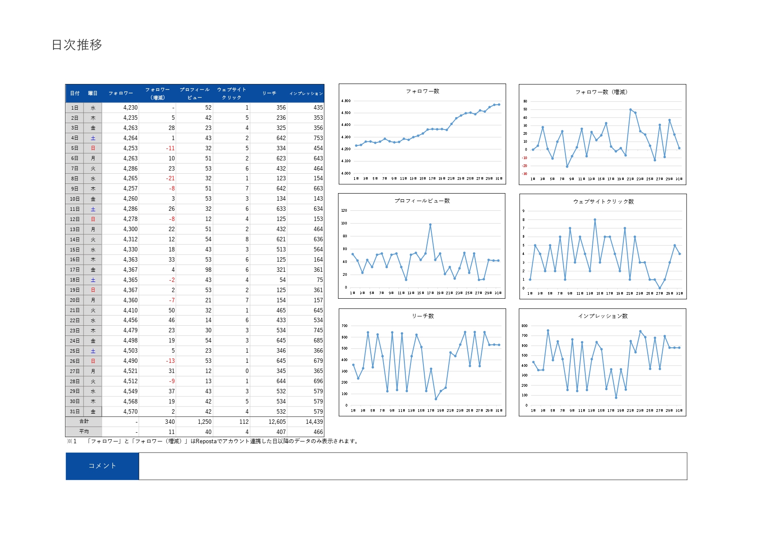This screenshot has height=548, width=776.
Task: Open the フォロワー数（増減） line chart
Action: click(x=603, y=134)
